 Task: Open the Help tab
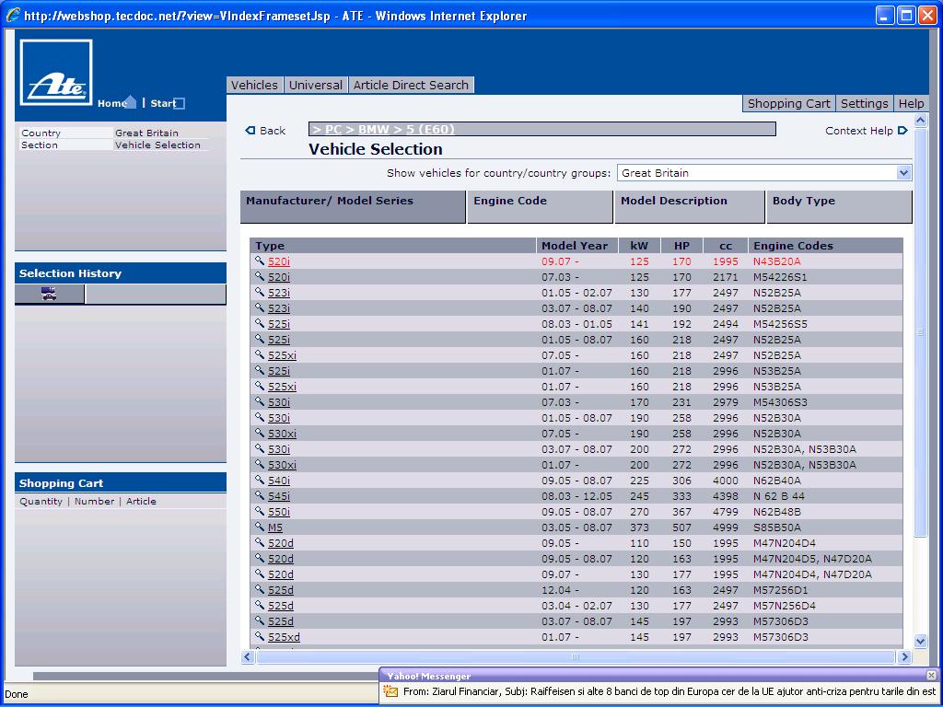pos(911,103)
